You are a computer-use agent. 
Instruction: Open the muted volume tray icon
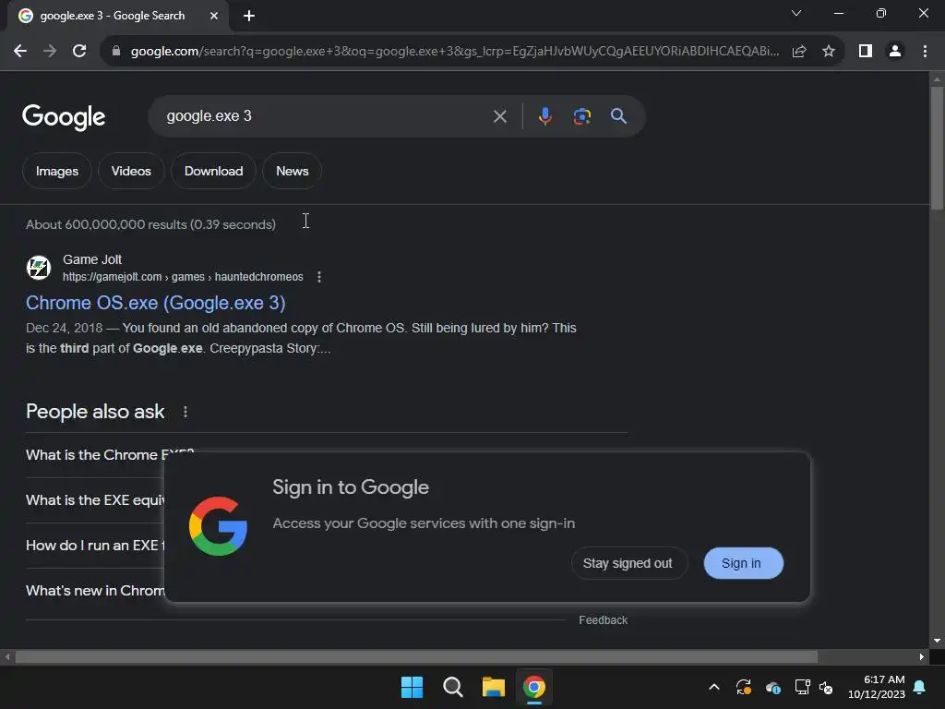tap(826, 687)
